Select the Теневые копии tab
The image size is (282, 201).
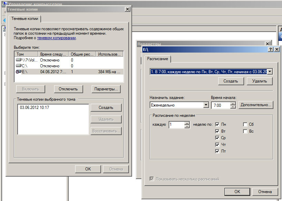25,19
